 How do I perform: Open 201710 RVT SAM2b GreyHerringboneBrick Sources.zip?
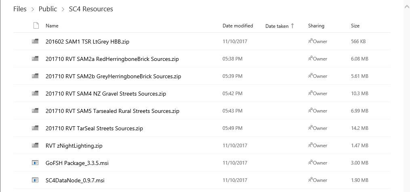[113, 76]
